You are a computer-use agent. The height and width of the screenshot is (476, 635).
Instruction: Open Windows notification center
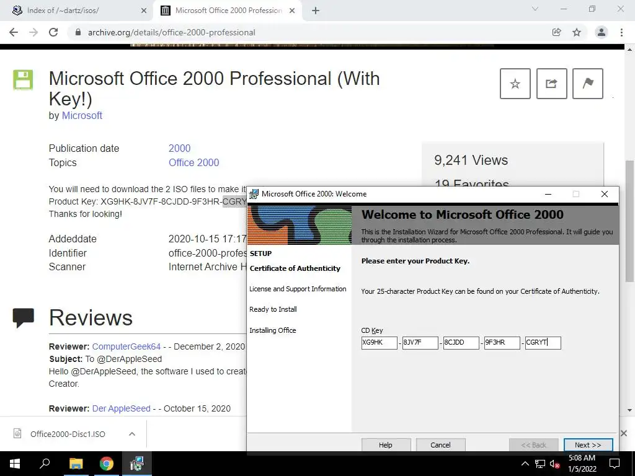tap(615, 464)
